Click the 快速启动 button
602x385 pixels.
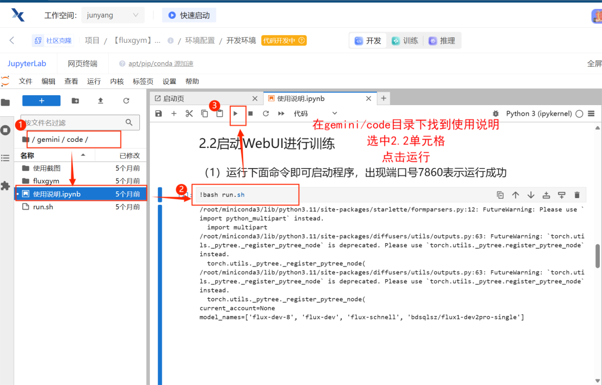point(189,16)
